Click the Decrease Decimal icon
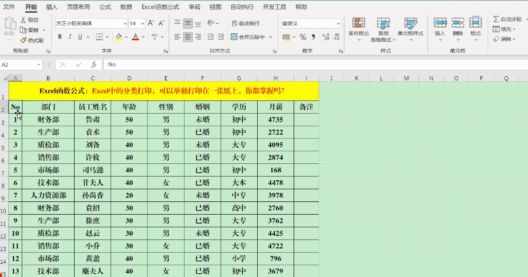 tap(336, 37)
